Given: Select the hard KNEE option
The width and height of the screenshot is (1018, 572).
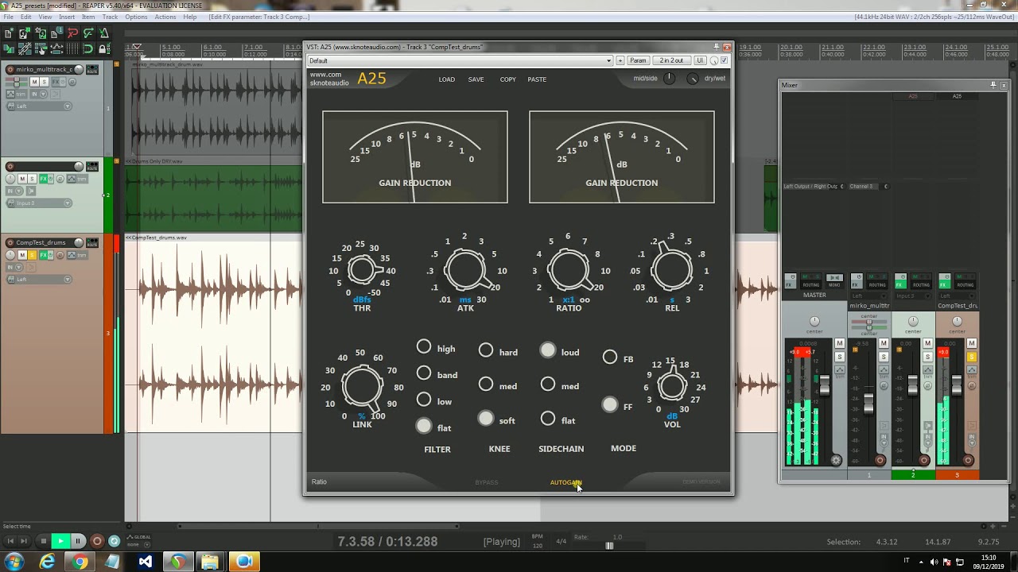Looking at the screenshot, I should tap(486, 350).
